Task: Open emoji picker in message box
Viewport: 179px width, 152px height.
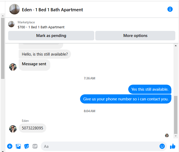Action: pyautogui.click(x=162, y=146)
